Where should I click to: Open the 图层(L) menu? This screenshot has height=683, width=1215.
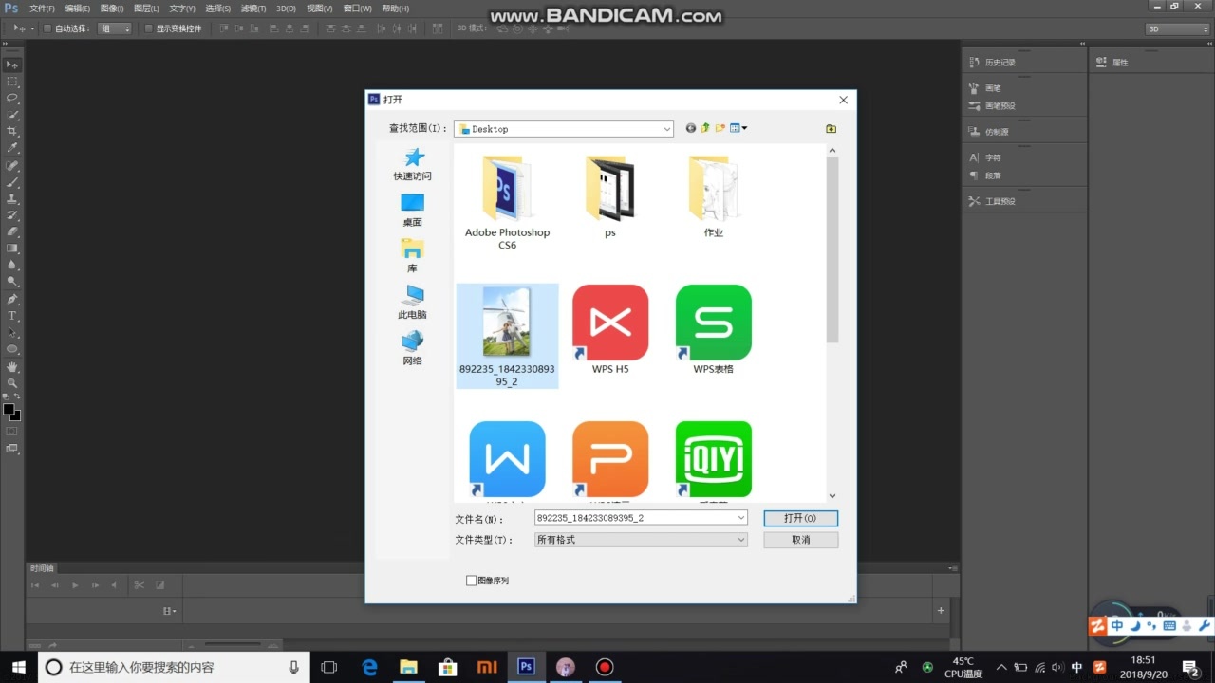(x=147, y=9)
